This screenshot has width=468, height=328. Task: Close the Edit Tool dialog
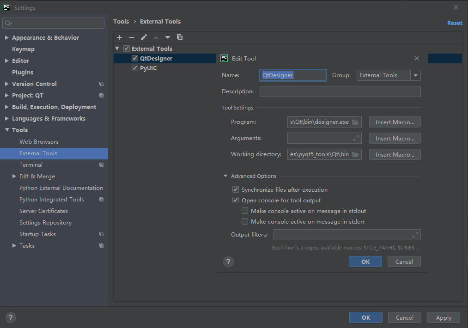click(417, 58)
